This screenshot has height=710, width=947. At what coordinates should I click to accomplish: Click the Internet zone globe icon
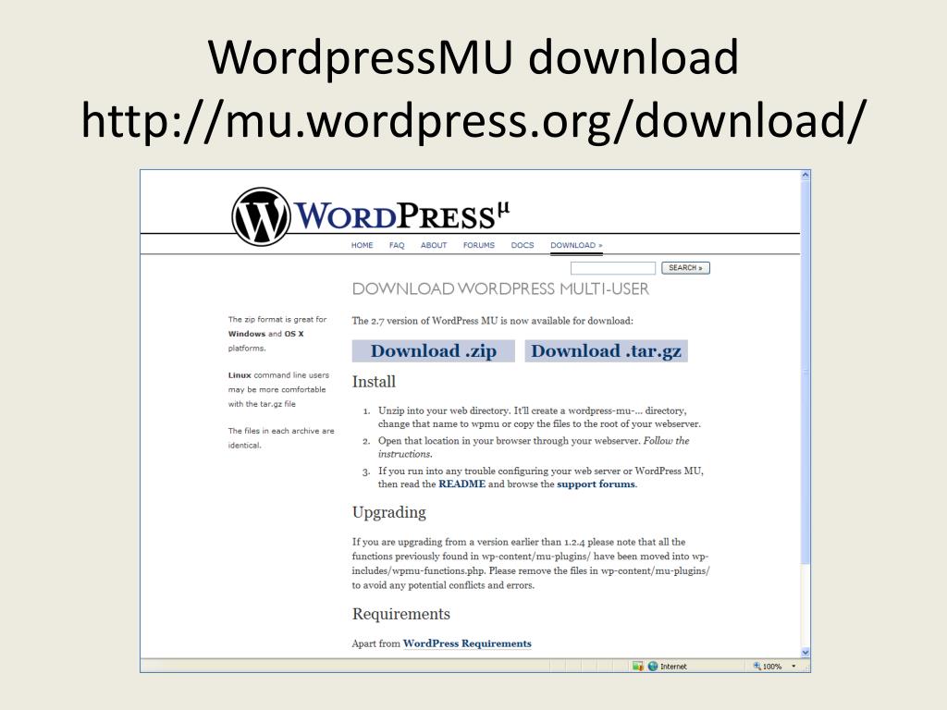(653, 667)
